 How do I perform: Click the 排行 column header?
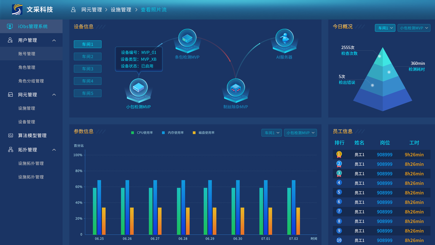[339, 143]
